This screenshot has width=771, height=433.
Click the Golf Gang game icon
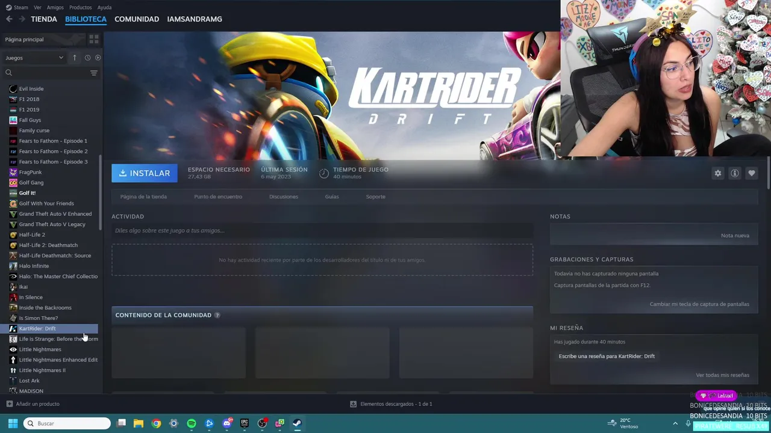[x=13, y=183]
